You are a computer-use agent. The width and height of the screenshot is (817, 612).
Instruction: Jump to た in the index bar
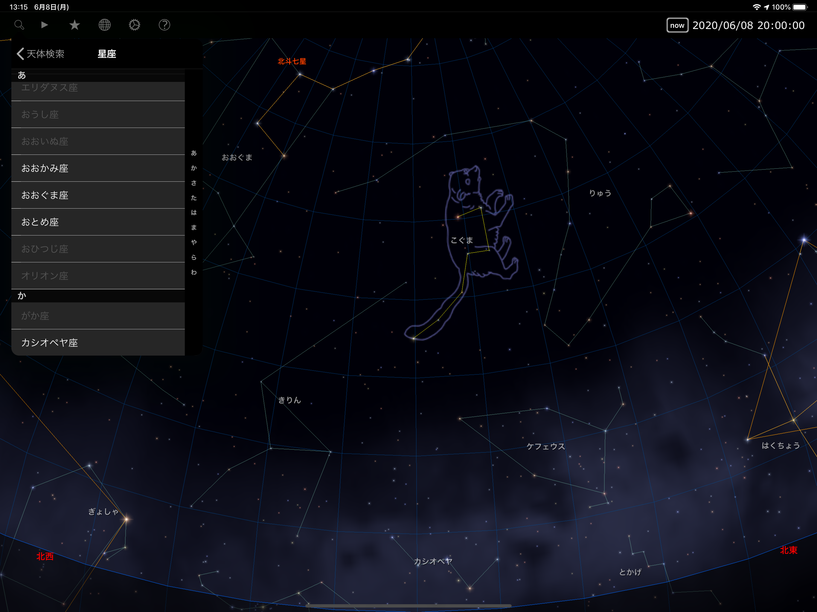[194, 198]
